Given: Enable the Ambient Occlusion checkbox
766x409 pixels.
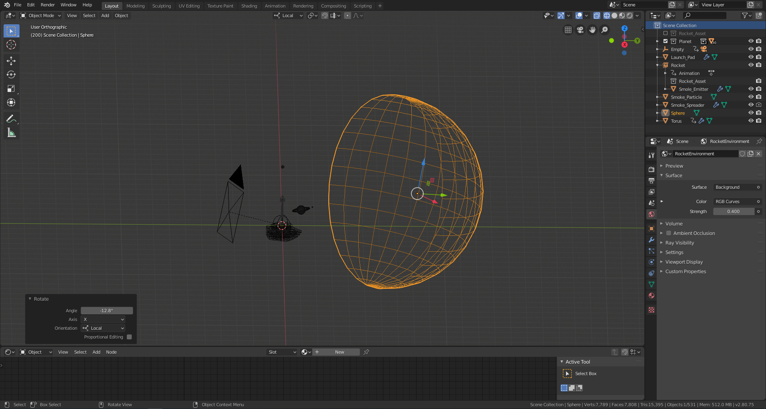Looking at the screenshot, I should [669, 233].
